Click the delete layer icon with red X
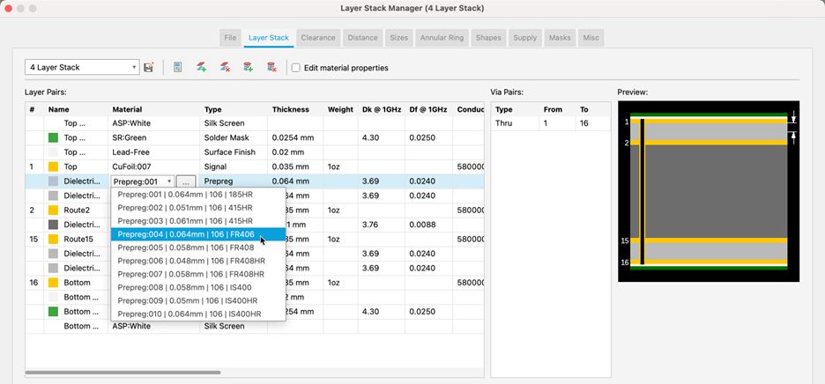 point(225,68)
